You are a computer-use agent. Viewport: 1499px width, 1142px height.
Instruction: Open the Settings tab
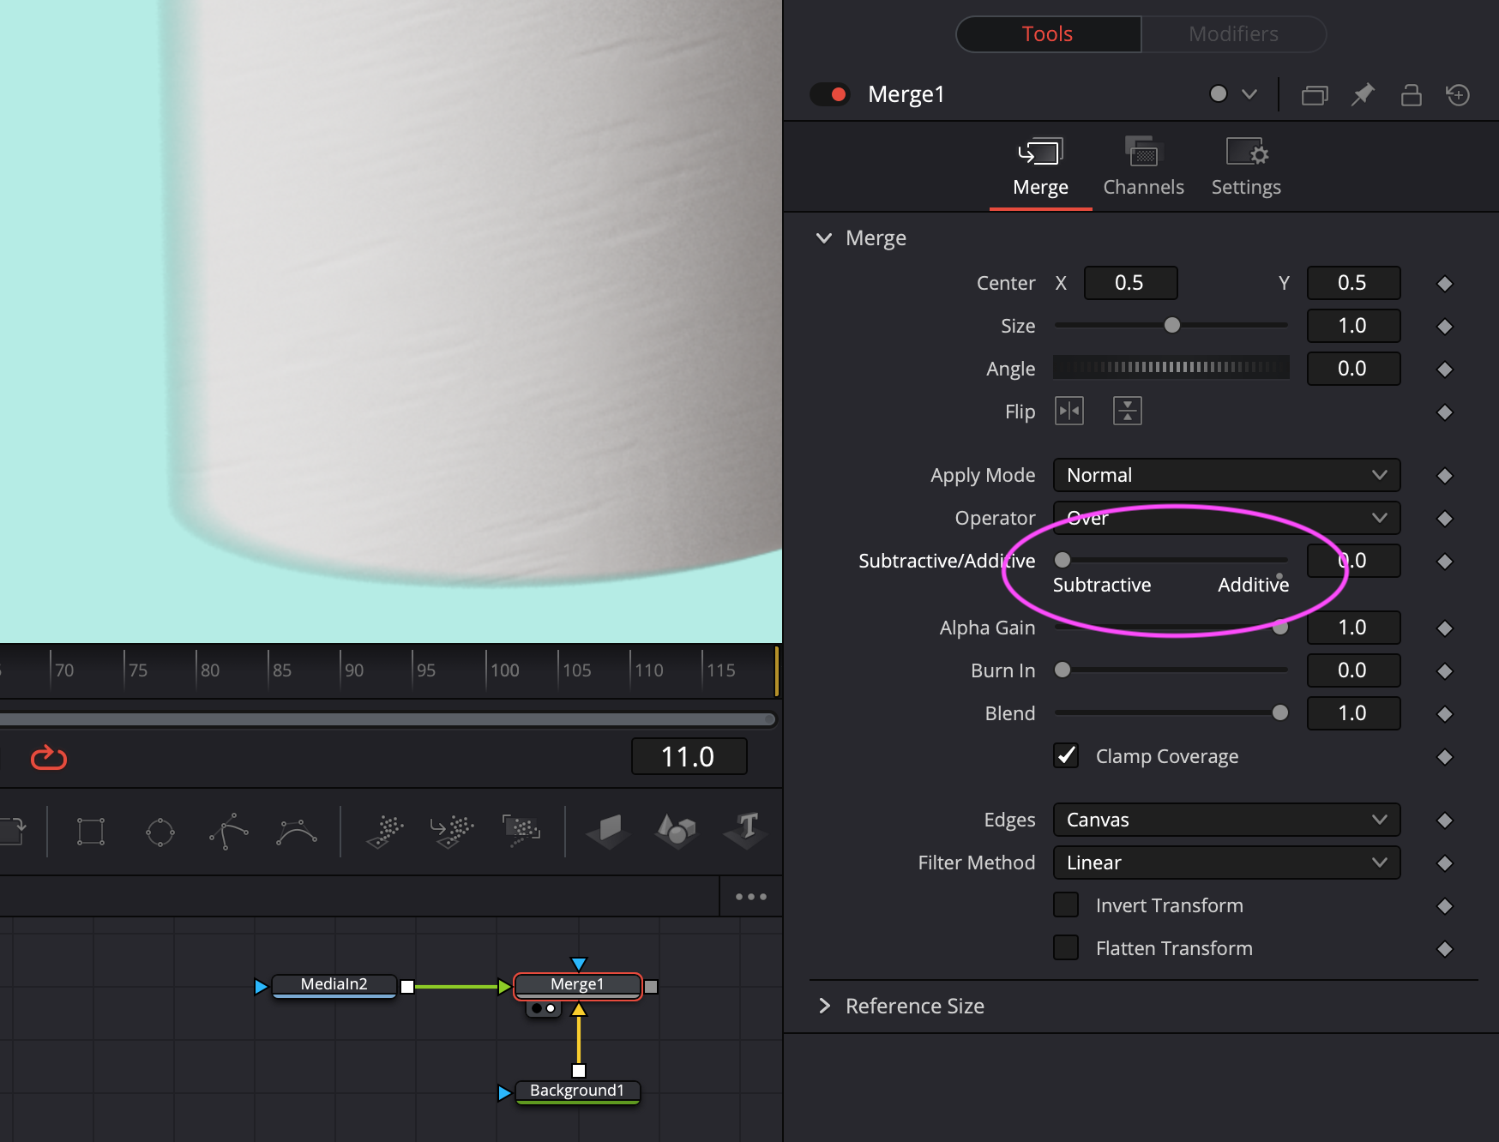[x=1246, y=168]
